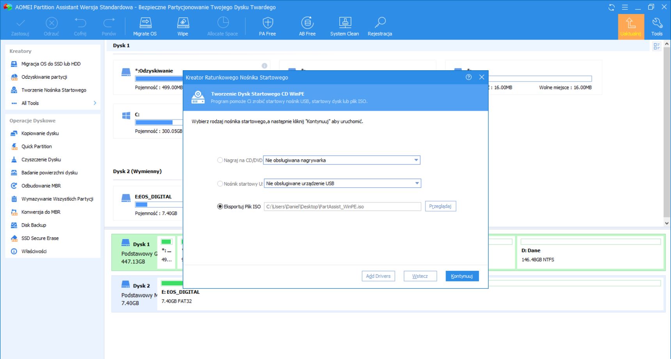Click the C: partition usage bar

pyautogui.click(x=159, y=122)
